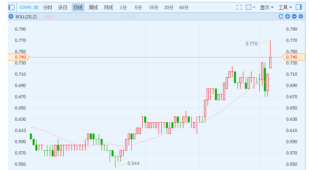Click the LOWER: indicator label

129,17
